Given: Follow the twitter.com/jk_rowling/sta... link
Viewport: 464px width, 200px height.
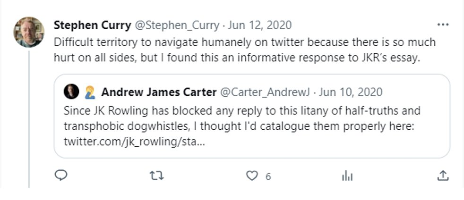Looking at the screenshot, I should [134, 142].
